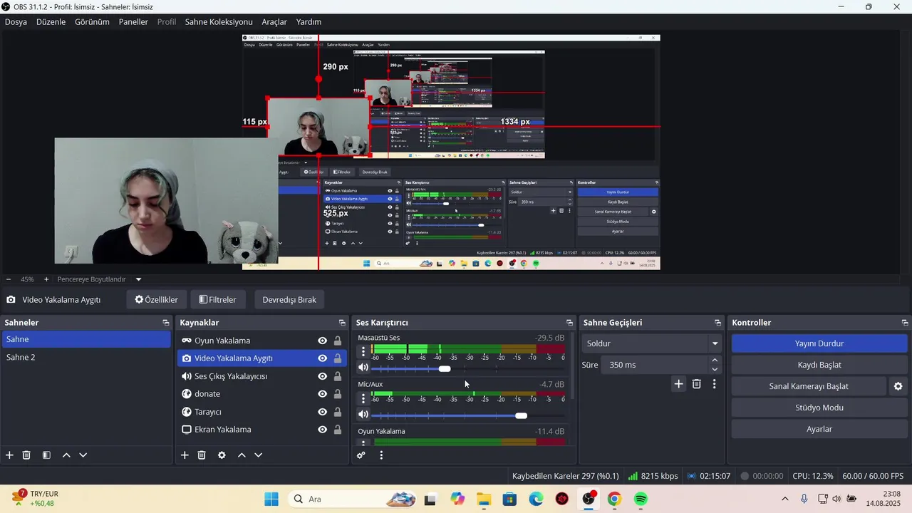Viewport: 912px width, 513px height.
Task: Hide the donate source
Action: click(323, 394)
